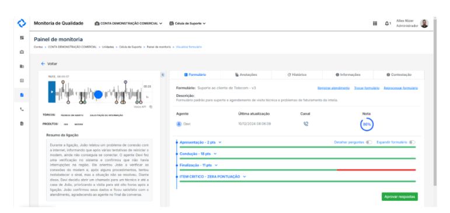This screenshot has width=450, height=213.
Task: Open the briefcase accounts icon in sidebar
Action: pyautogui.click(x=22, y=52)
